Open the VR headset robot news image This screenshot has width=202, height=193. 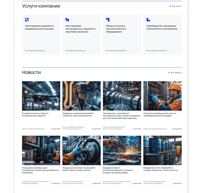pos(81,96)
